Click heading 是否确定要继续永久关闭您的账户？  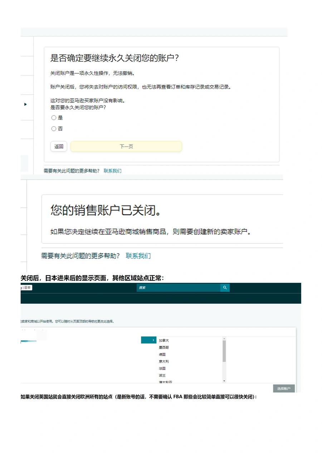115,58
